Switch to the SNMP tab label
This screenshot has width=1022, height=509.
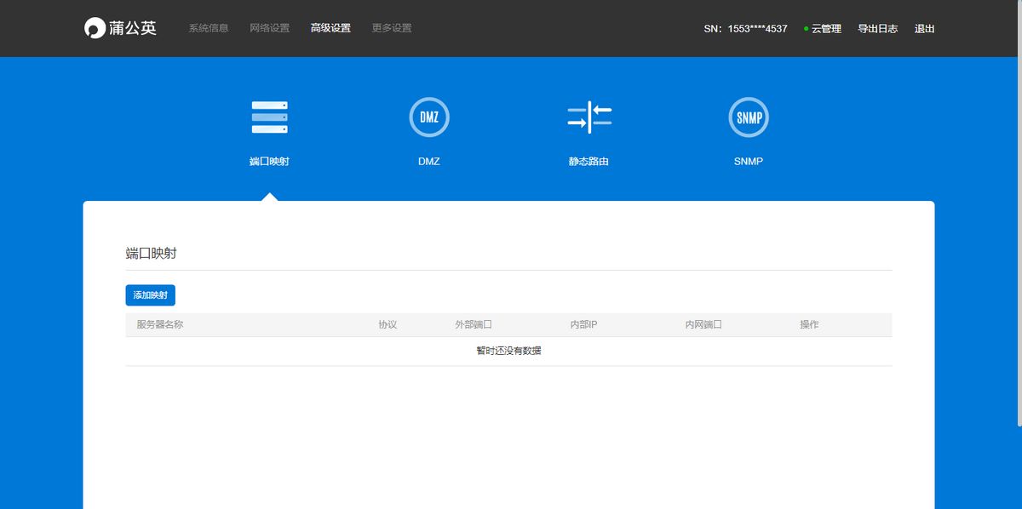(x=749, y=161)
